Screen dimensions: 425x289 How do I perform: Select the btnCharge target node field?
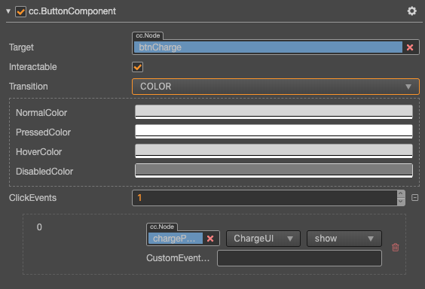[268, 47]
